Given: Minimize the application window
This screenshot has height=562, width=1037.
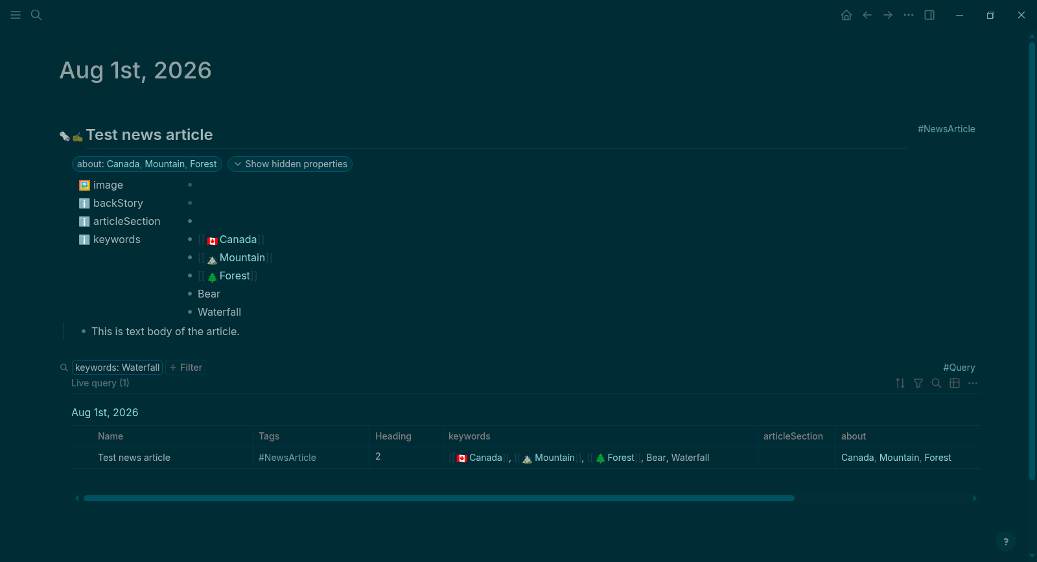Looking at the screenshot, I should pyautogui.click(x=959, y=15).
